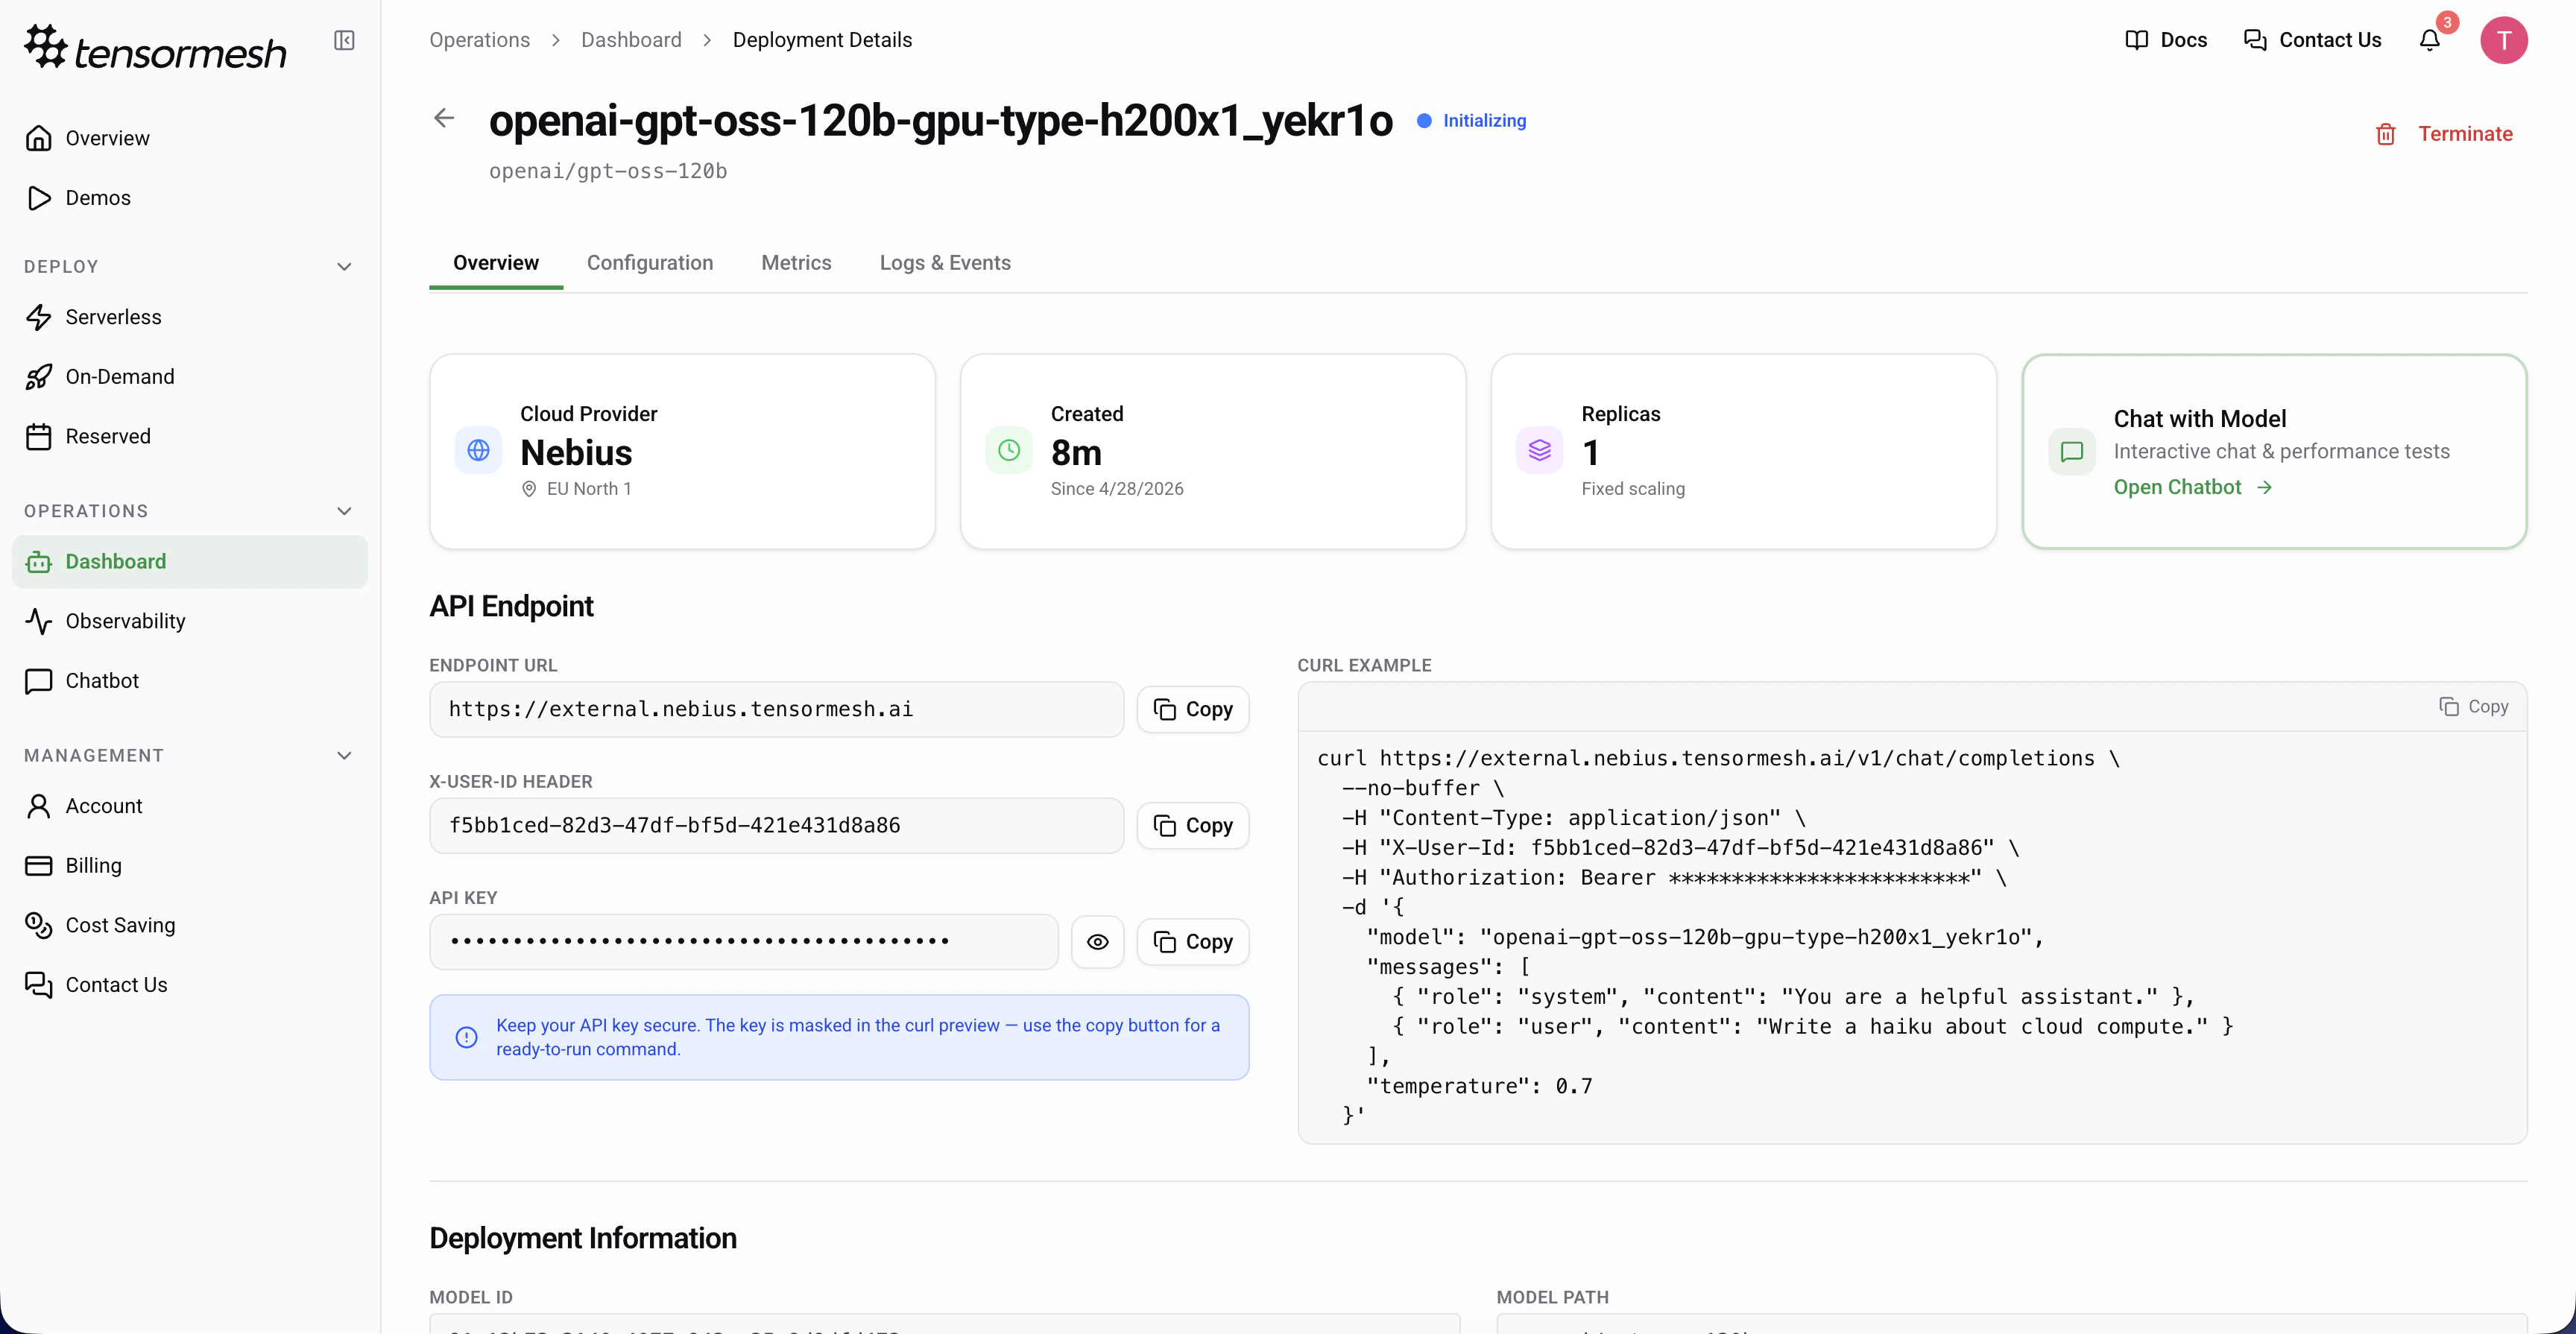Select Dashboard in the sidebar
Image resolution: width=2576 pixels, height=1334 pixels.
click(x=190, y=562)
